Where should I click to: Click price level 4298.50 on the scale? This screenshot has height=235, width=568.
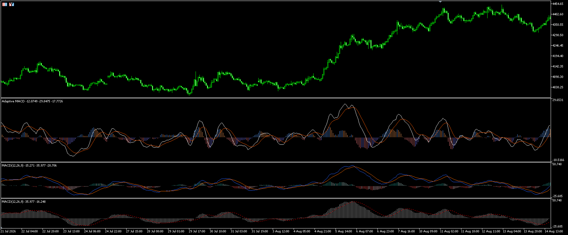click(x=558, y=35)
